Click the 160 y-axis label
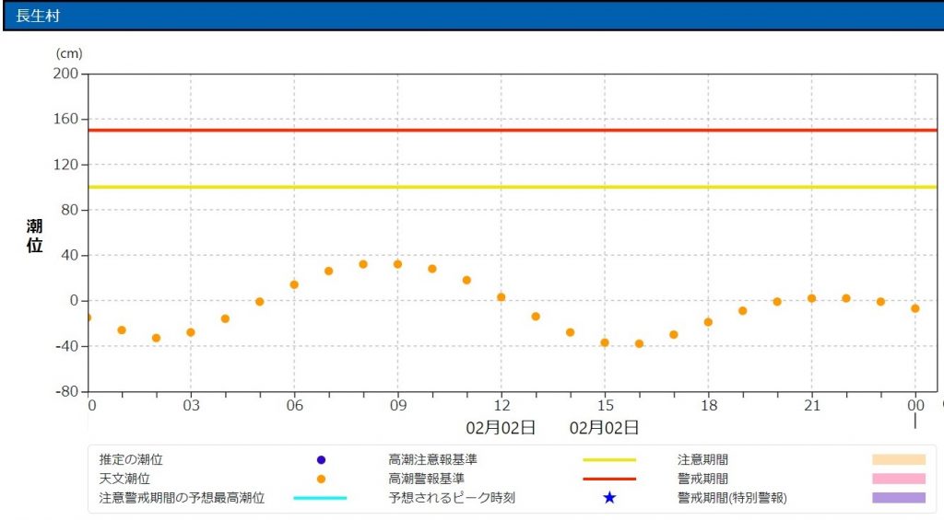944x520 pixels. click(x=65, y=119)
